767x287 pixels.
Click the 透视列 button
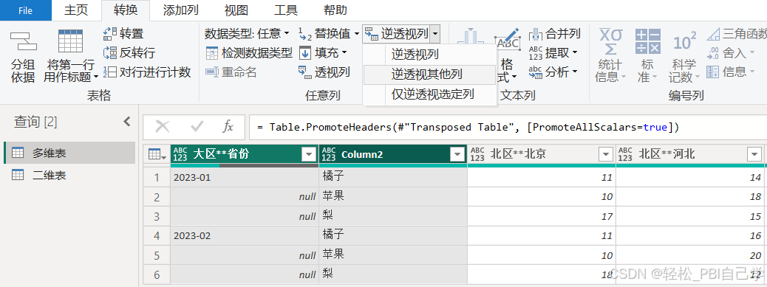(x=324, y=72)
